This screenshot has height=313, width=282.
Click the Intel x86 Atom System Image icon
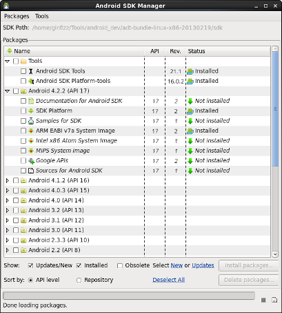click(31, 141)
